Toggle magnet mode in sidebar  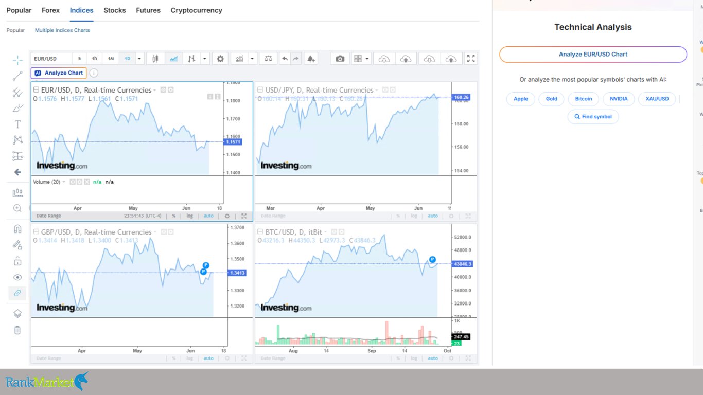pos(17,229)
